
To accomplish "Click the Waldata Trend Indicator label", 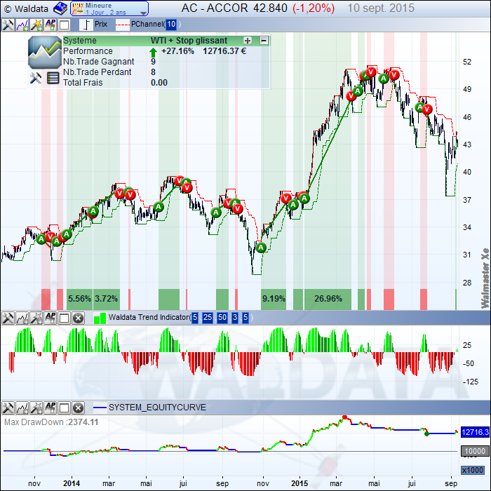I will (149, 318).
